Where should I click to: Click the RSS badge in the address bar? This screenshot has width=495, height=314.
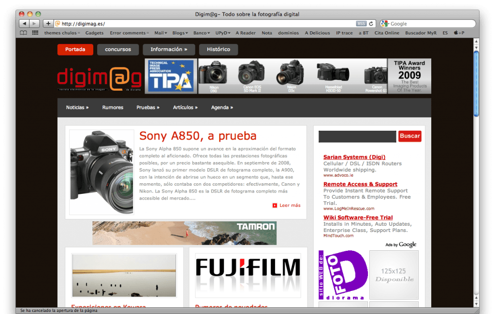pyautogui.click(x=361, y=24)
